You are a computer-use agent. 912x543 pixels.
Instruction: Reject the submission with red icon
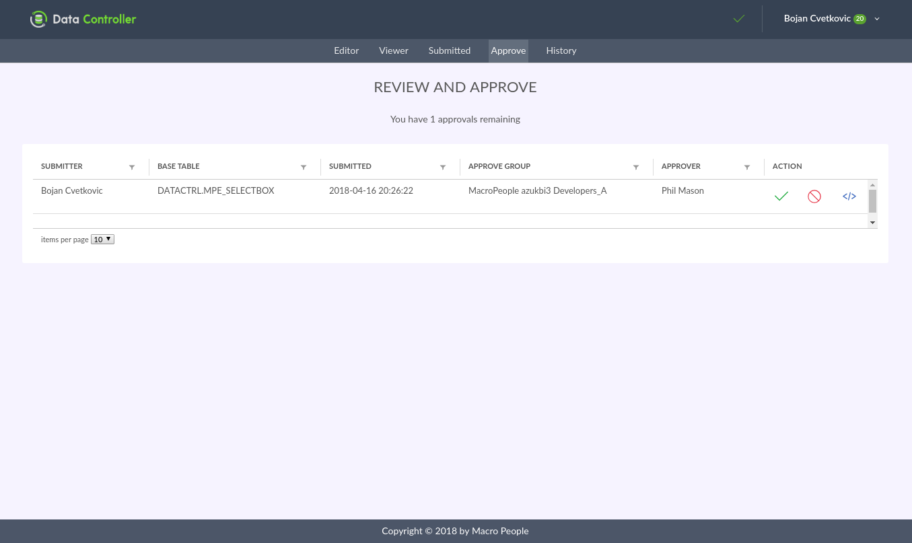(814, 196)
